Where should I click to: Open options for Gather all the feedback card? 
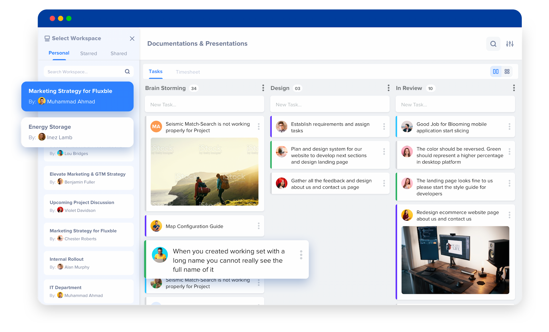[384, 183]
